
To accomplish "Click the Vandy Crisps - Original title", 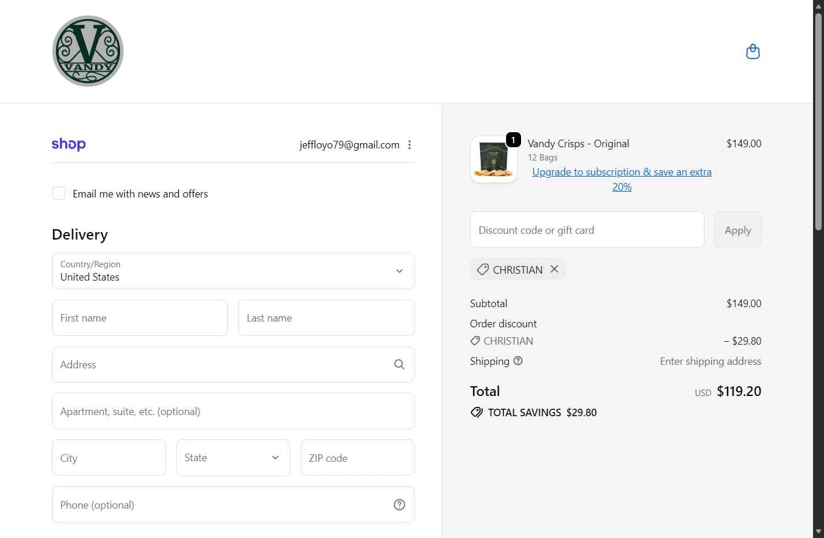I will 578,144.
